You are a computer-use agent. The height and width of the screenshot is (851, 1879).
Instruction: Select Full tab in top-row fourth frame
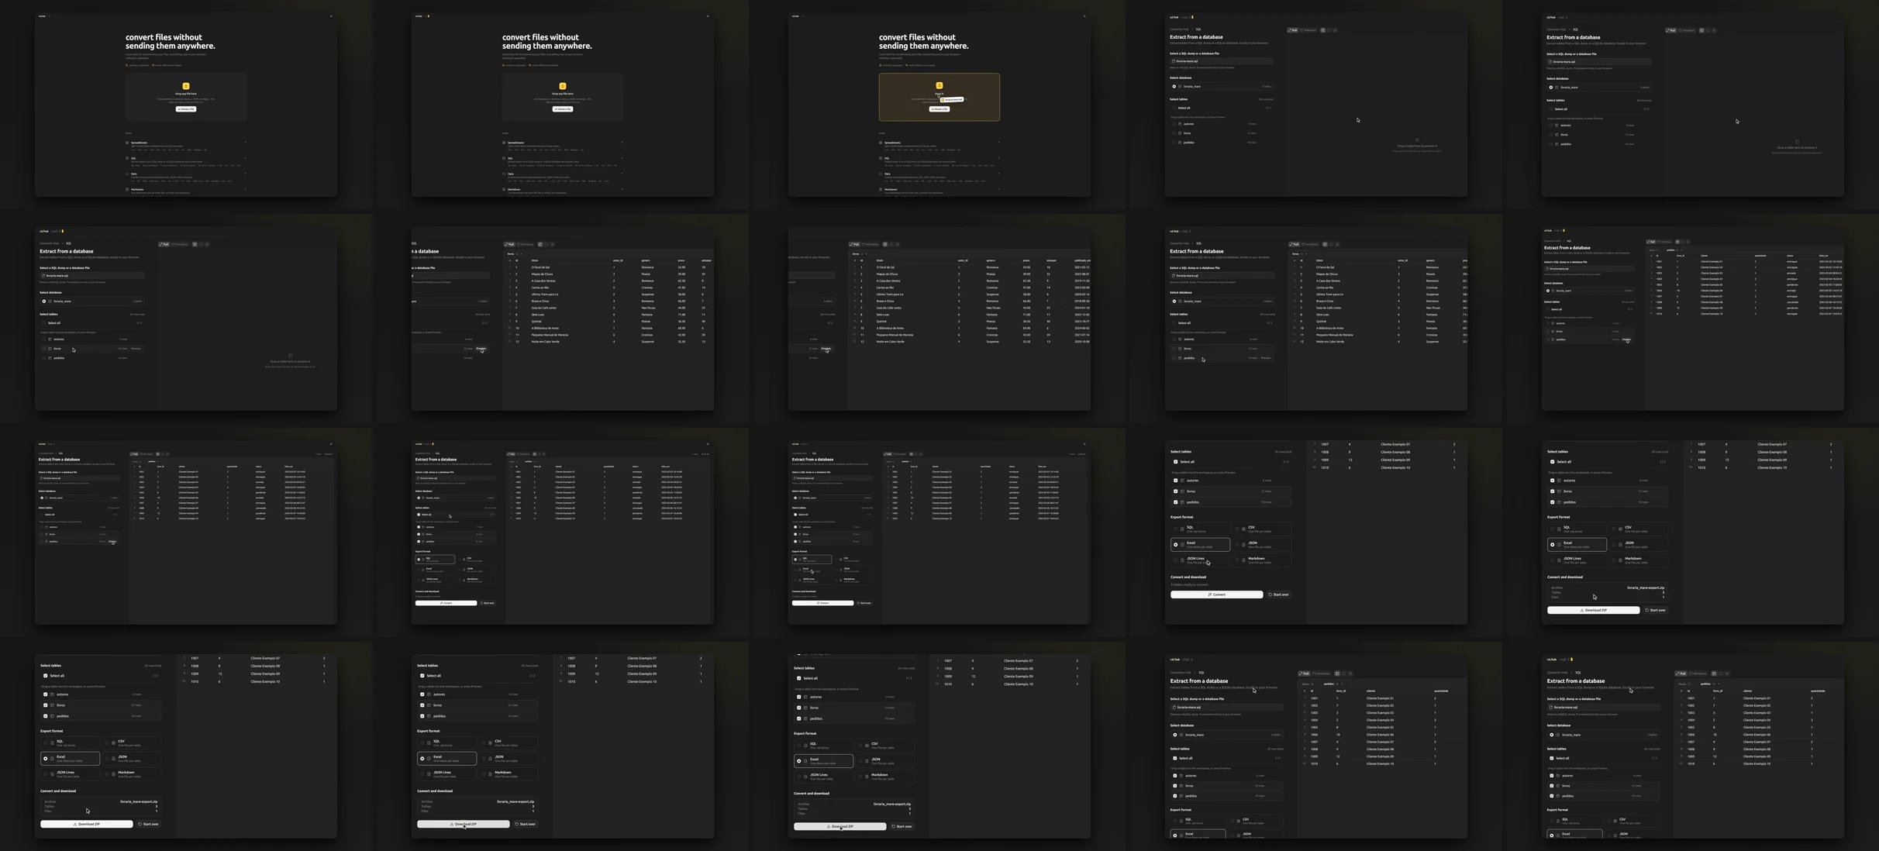click(1293, 30)
